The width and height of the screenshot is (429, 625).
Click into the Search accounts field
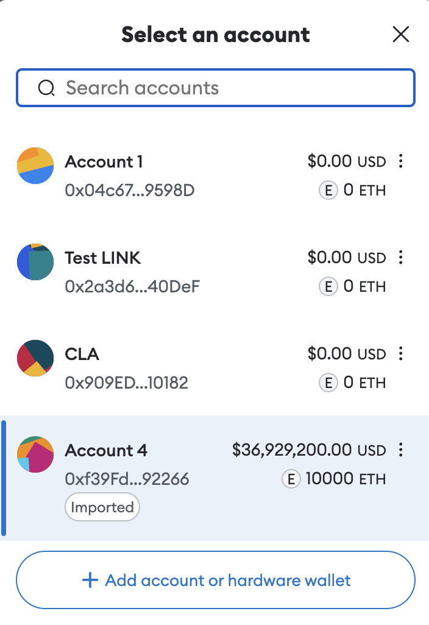216,88
